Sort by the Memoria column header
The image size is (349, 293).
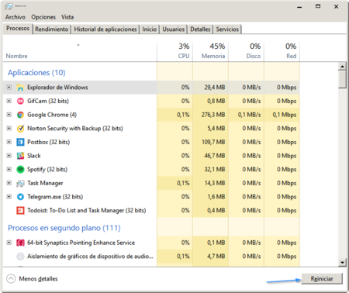point(210,52)
